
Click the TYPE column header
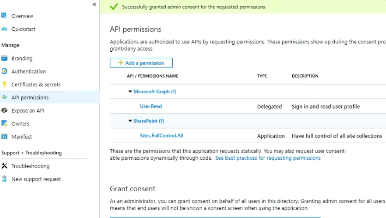262,76
